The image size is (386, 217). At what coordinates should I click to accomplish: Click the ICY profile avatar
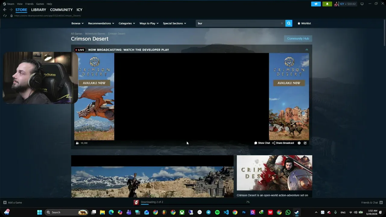336,4
